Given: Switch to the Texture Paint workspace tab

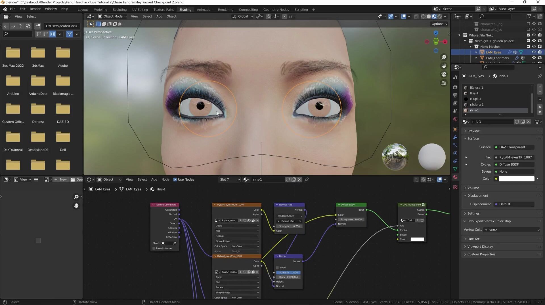Looking at the screenshot, I should (163, 10).
